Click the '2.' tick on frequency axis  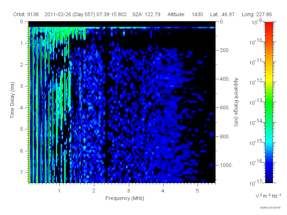(94, 191)
